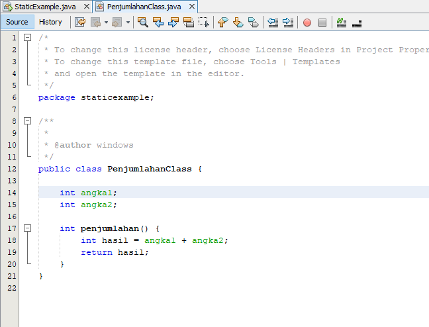Click the Last Edit toolbar icon
Image resolution: width=429 pixels, height=327 pixels.
pos(80,22)
